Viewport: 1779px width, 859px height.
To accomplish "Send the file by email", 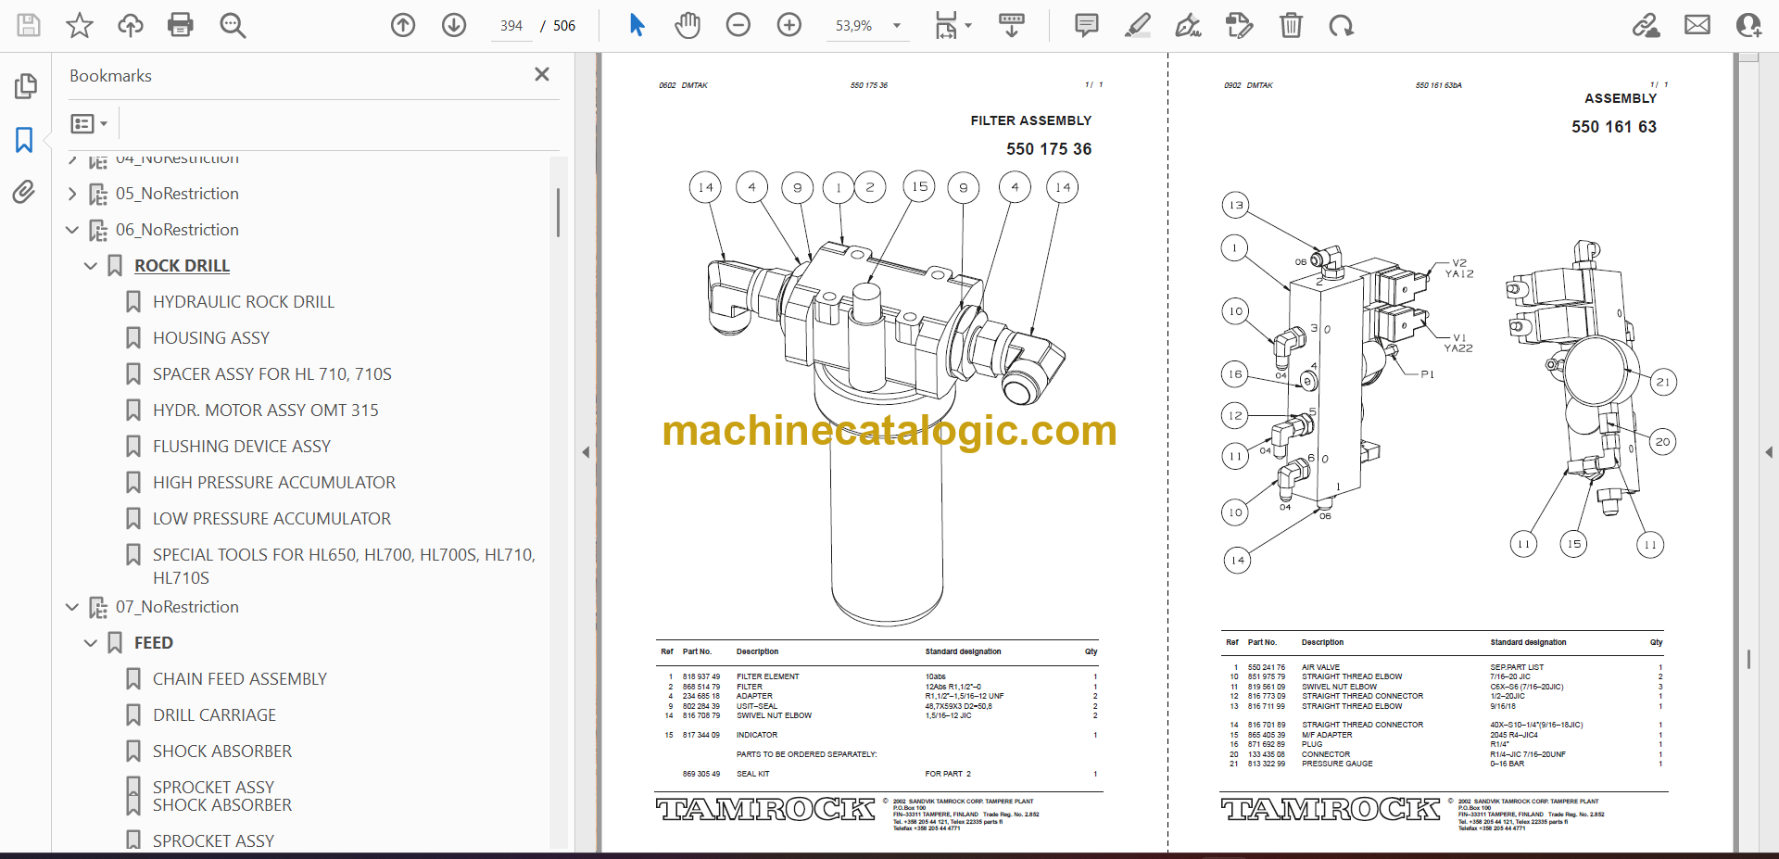I will click(1697, 25).
